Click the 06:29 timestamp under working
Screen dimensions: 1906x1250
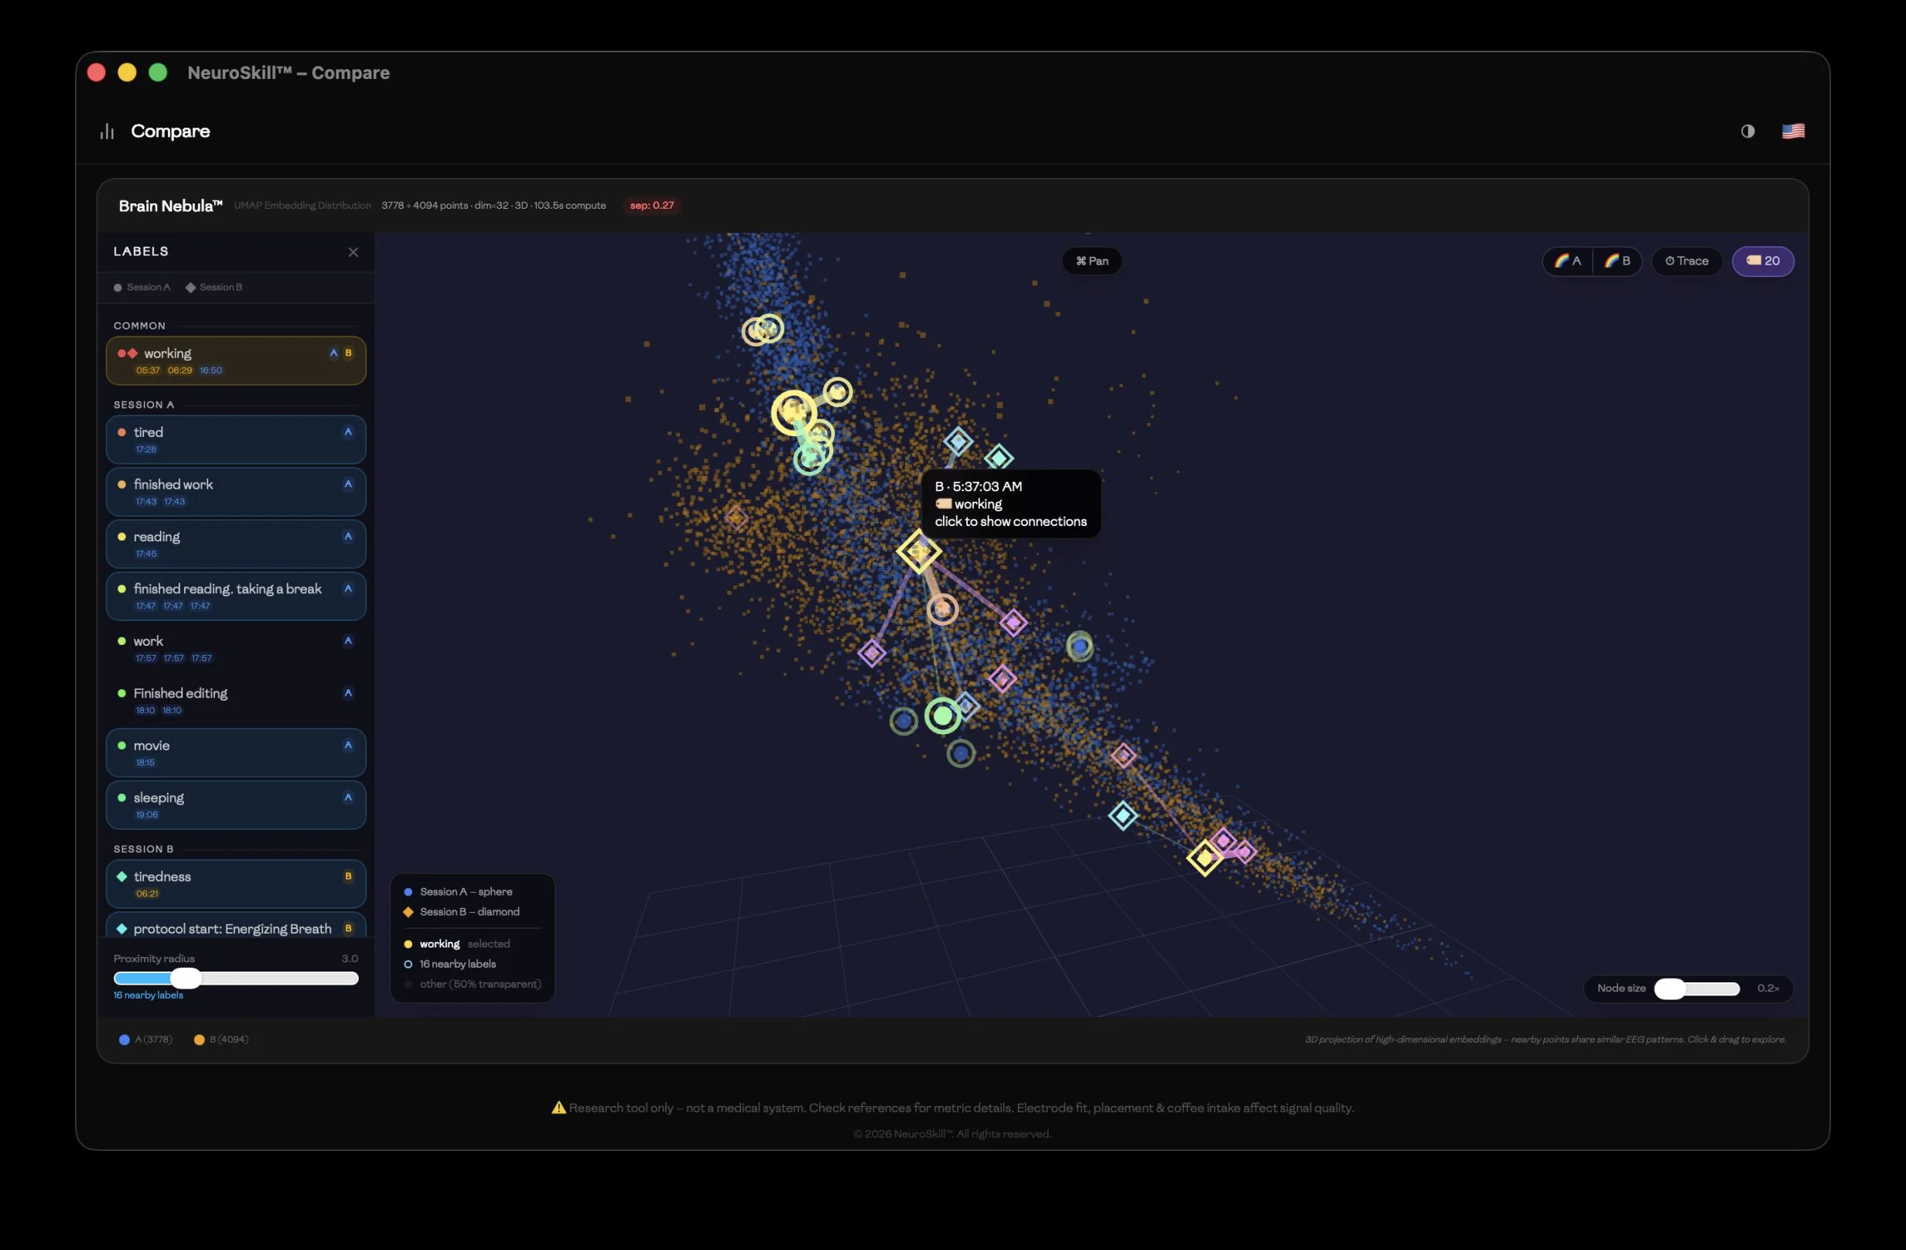[179, 371]
